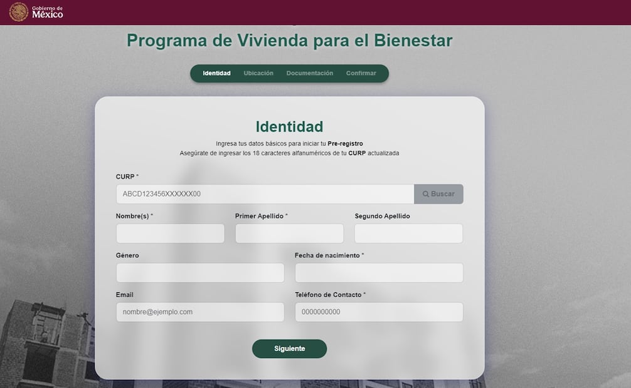Click inside the Segundo Apellido field

(408, 233)
